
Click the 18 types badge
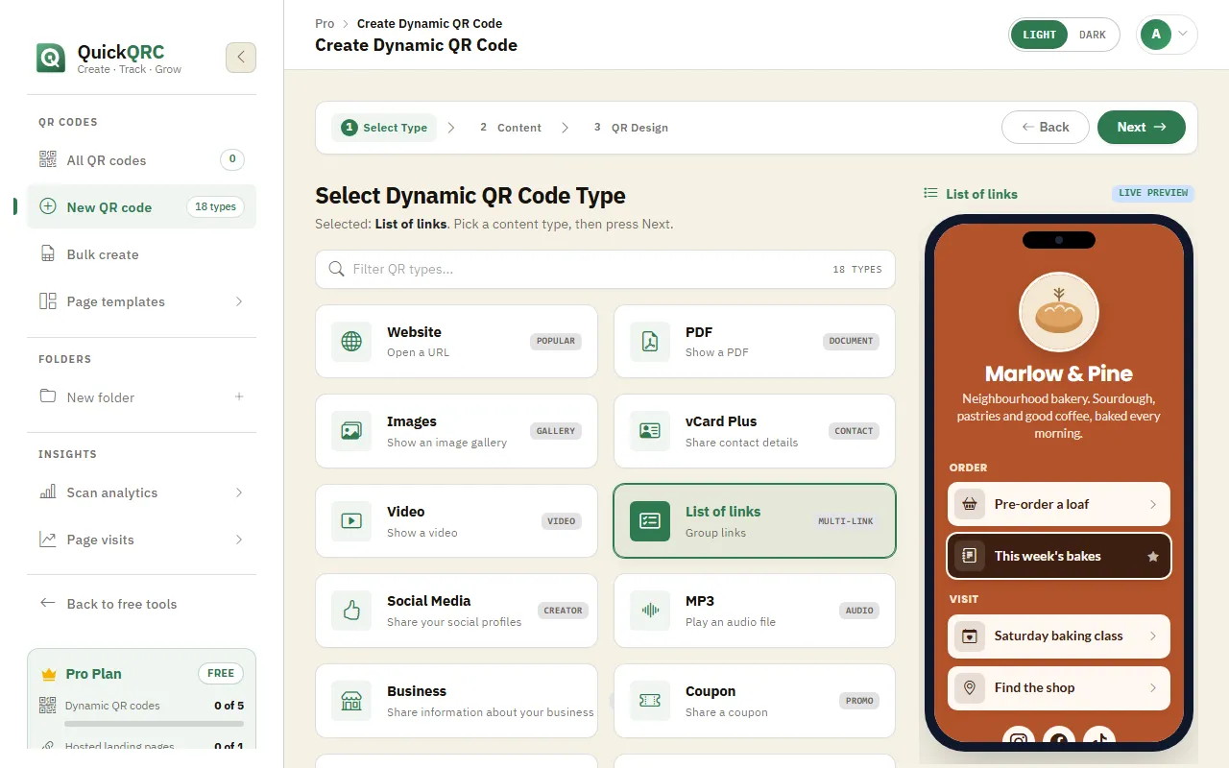tap(215, 206)
